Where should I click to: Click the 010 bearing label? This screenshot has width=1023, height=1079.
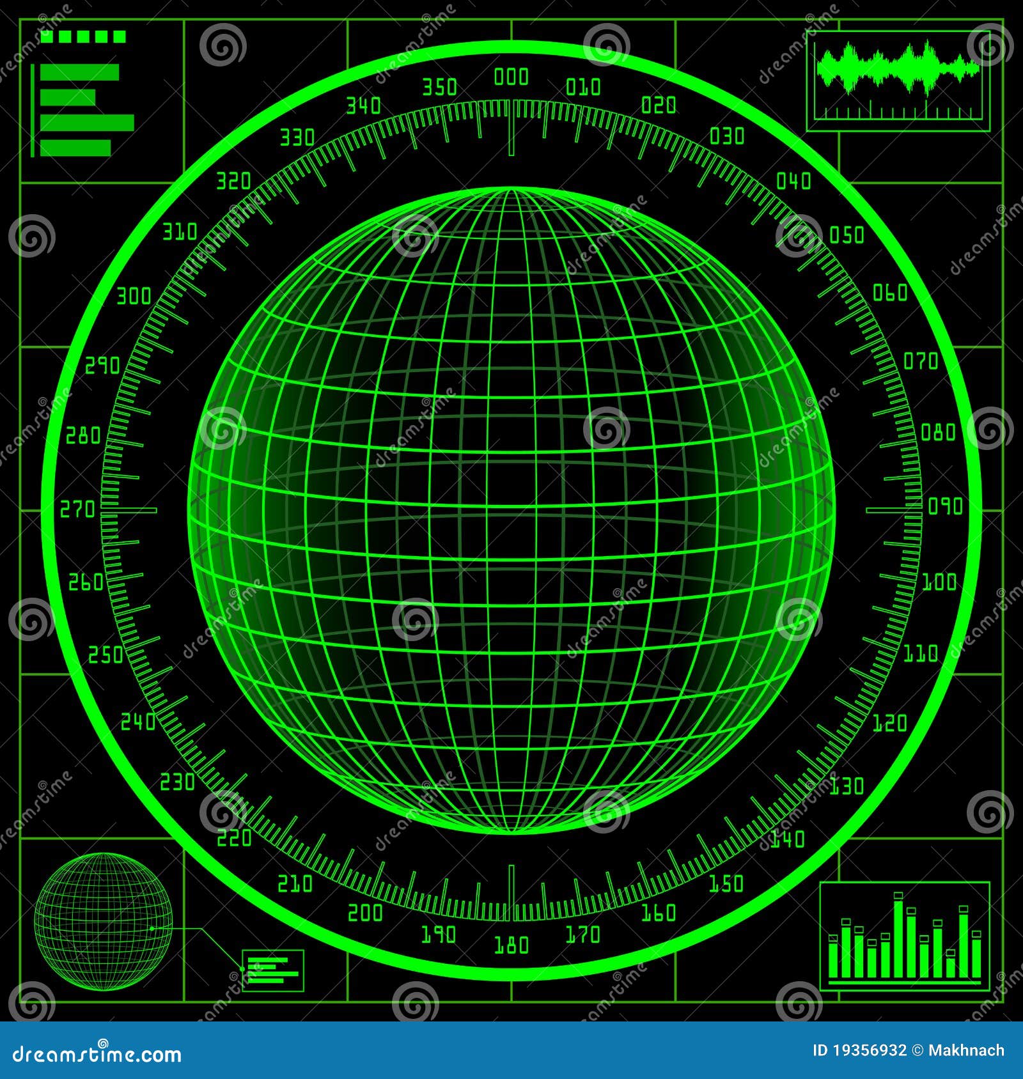(x=583, y=86)
